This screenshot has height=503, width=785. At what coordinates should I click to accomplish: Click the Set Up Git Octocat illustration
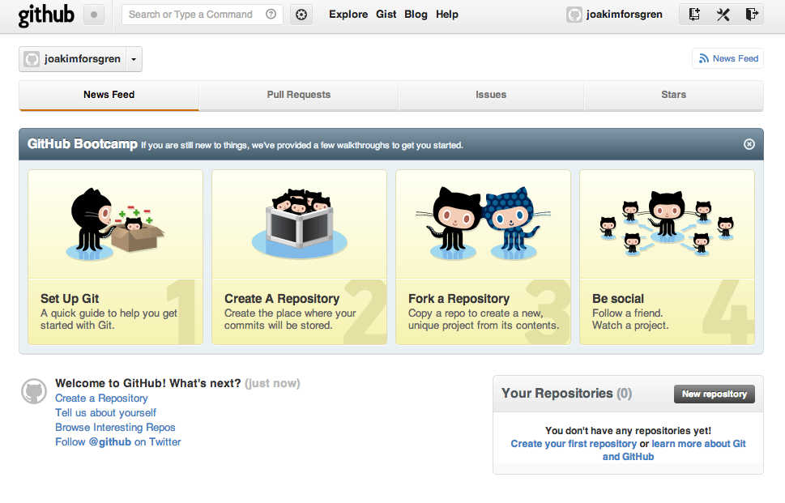[x=116, y=224]
